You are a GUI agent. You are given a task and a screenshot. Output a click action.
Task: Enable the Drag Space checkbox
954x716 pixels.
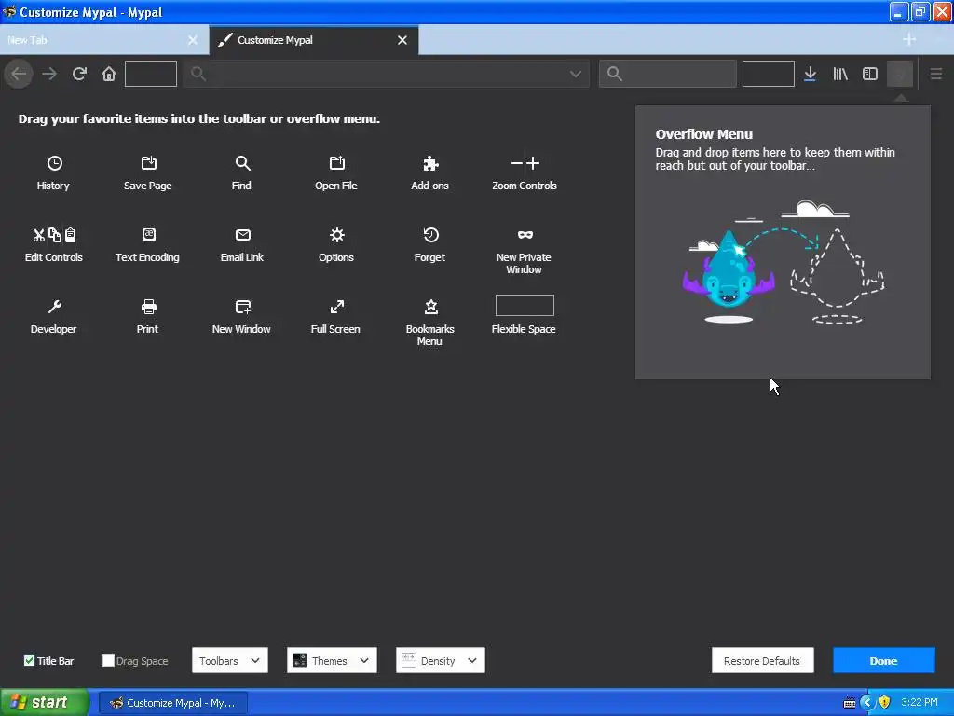[108, 661]
